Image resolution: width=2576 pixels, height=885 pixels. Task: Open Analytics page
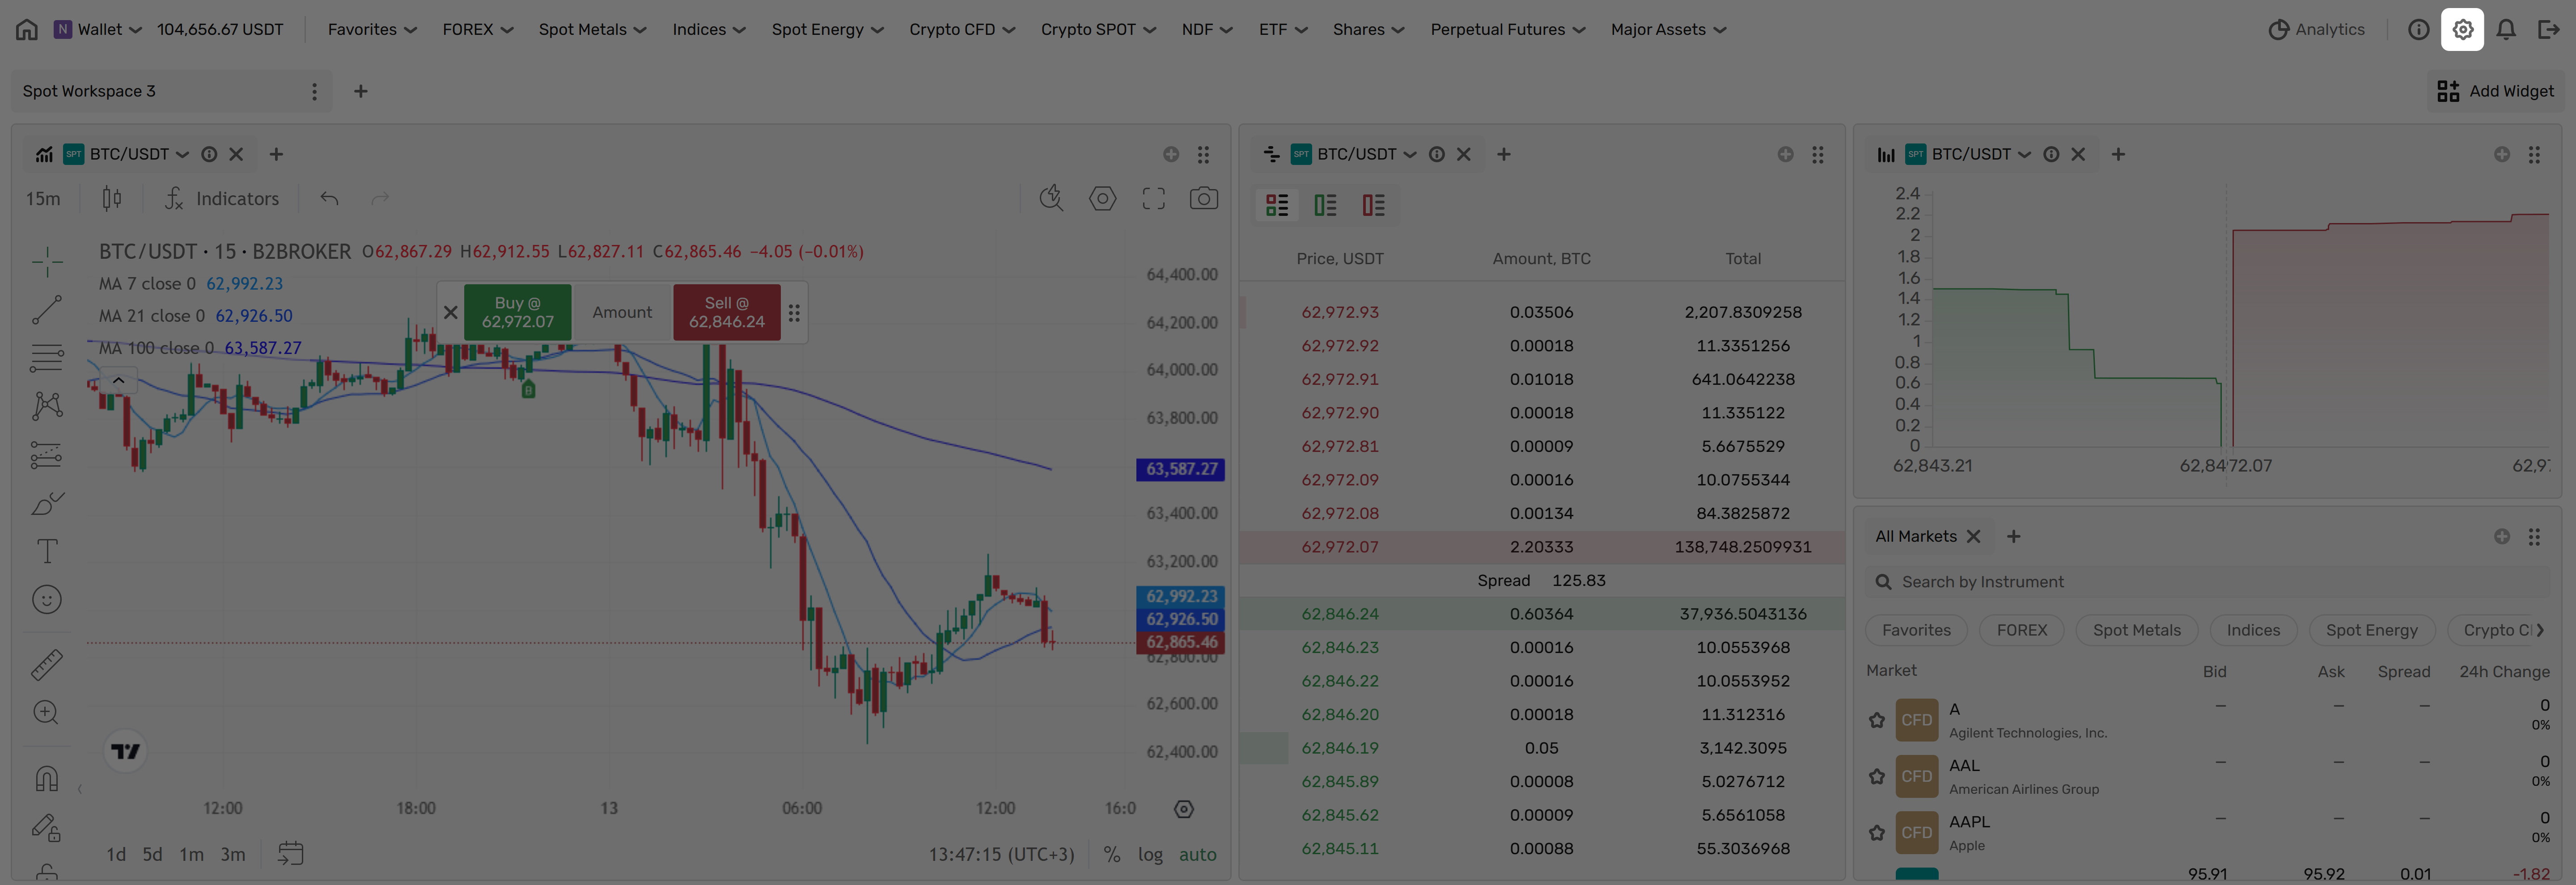[x=2316, y=30]
